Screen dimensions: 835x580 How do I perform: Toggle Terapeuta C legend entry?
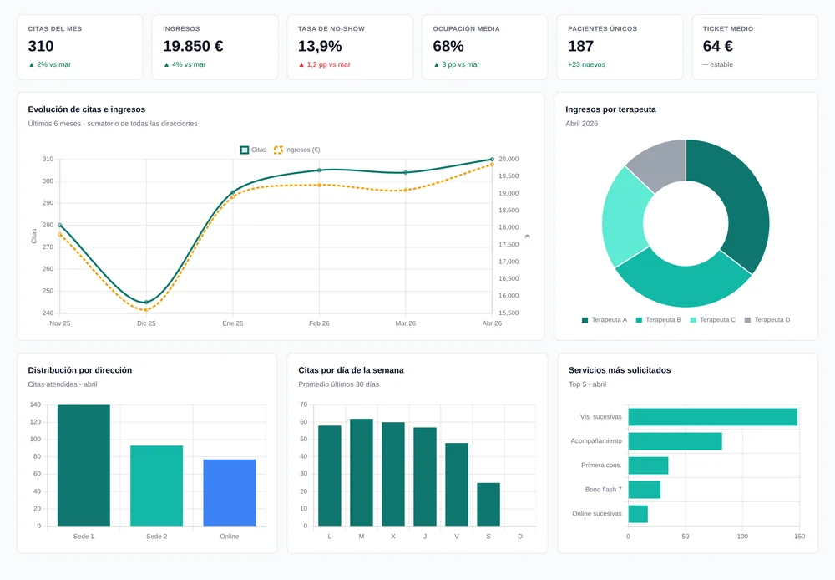pyautogui.click(x=712, y=320)
